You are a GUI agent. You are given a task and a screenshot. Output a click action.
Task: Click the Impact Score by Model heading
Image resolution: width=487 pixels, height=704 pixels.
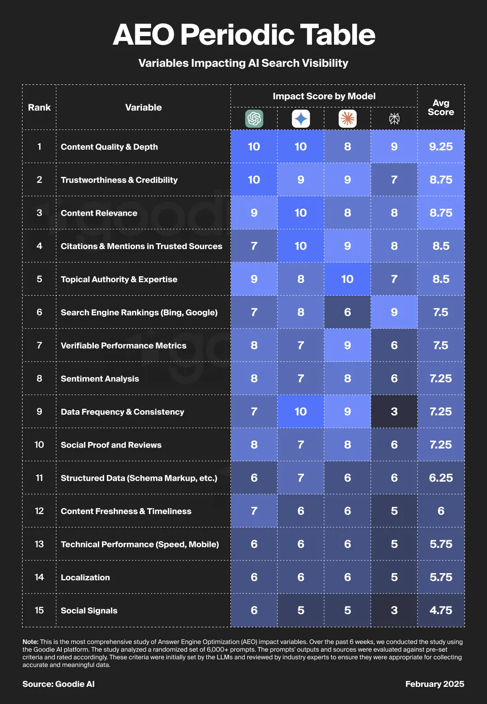[x=324, y=96]
